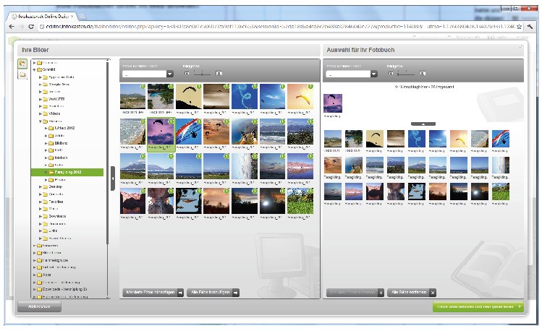Viewport: 542px width, 331px height.
Task: Select green meadow photo in Auswahl panel
Action: coord(501,192)
